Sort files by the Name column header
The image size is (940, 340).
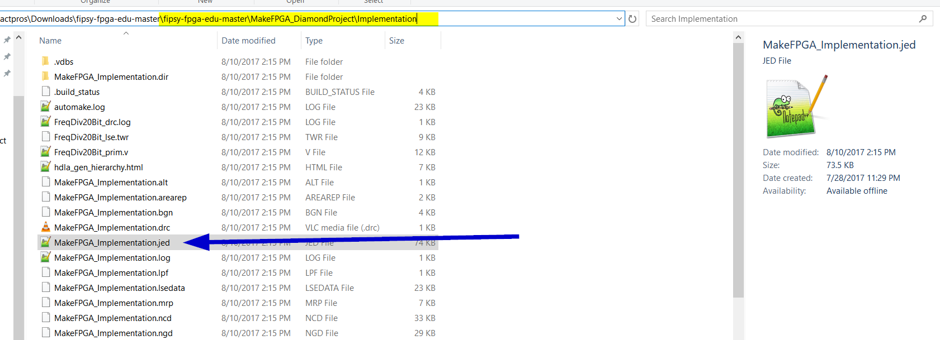[50, 41]
